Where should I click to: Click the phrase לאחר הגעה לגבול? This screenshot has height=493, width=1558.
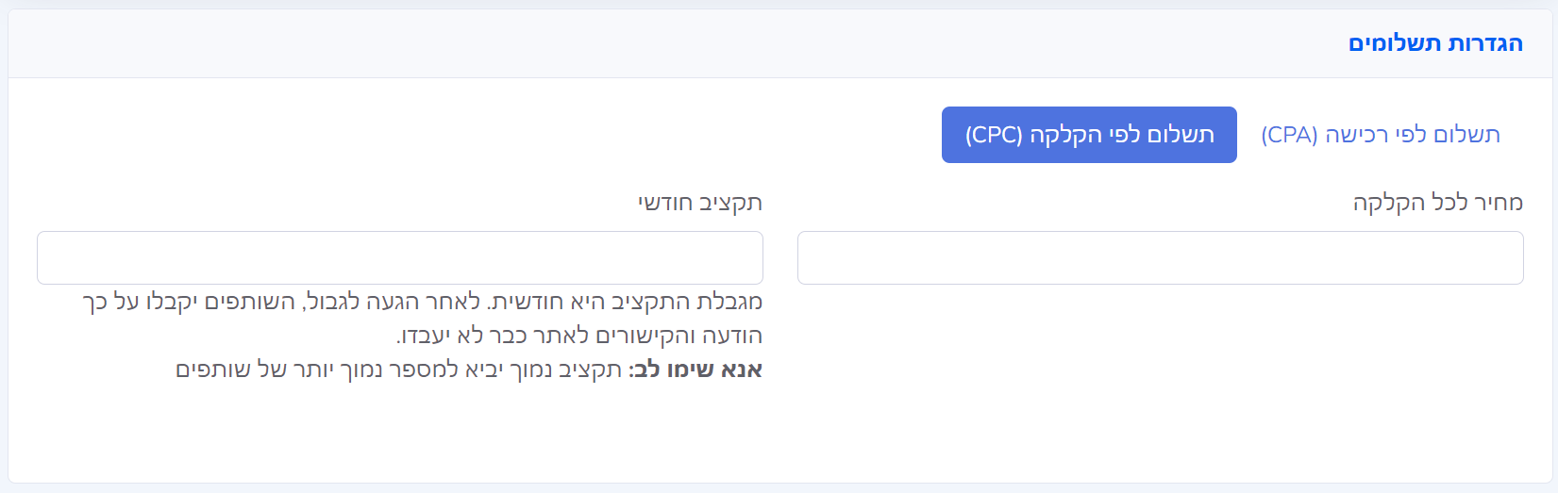pos(394,303)
